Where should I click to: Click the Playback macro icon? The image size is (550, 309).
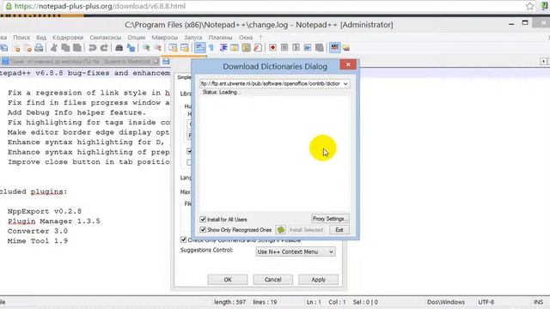pyautogui.click(x=296, y=47)
